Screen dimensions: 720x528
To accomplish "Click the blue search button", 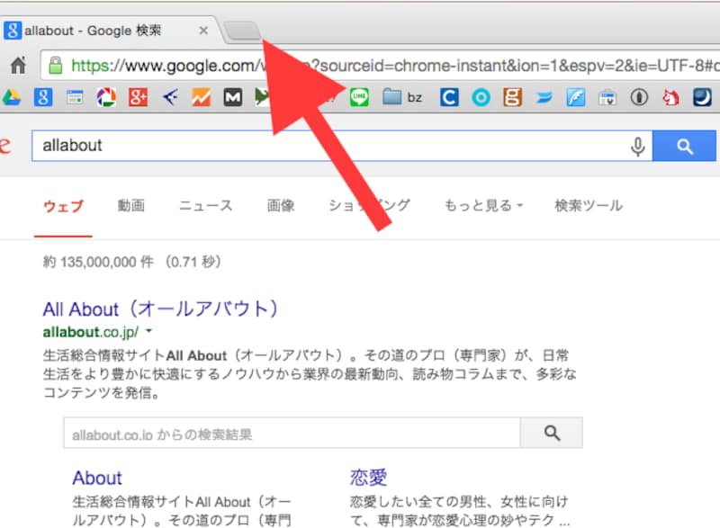I will point(685,147).
